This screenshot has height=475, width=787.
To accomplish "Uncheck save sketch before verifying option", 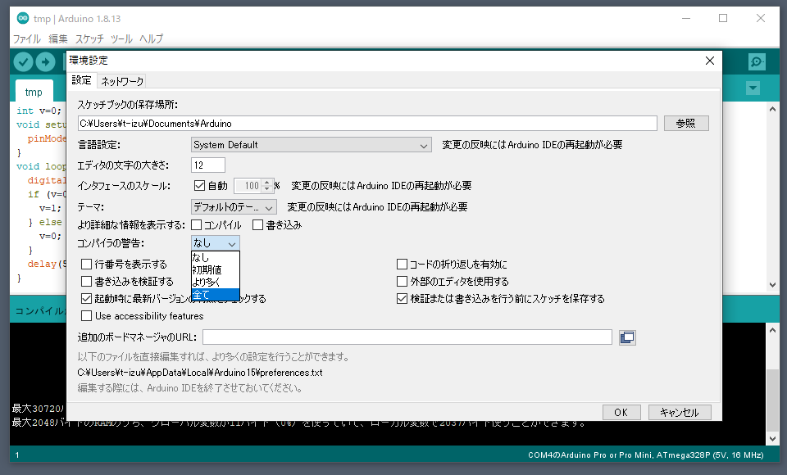I will (x=402, y=298).
